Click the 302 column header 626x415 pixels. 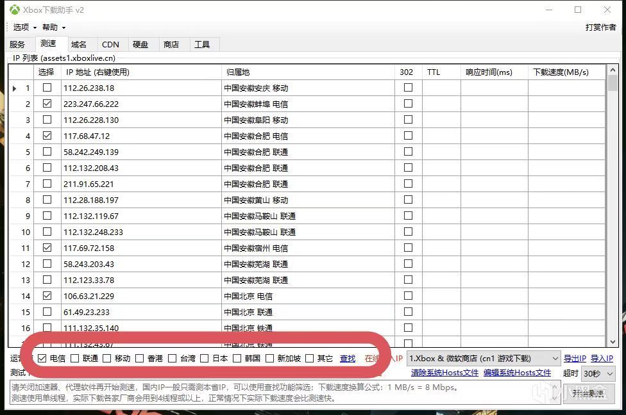coord(408,72)
